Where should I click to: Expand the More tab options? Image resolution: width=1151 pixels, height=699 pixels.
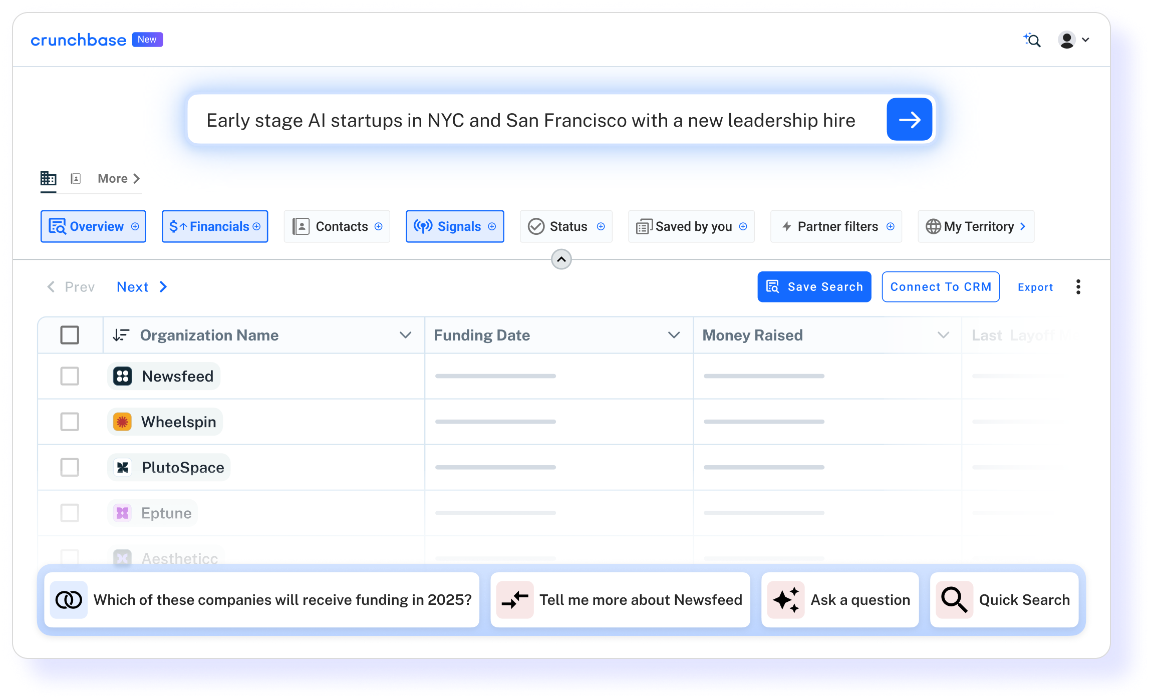pyautogui.click(x=119, y=179)
